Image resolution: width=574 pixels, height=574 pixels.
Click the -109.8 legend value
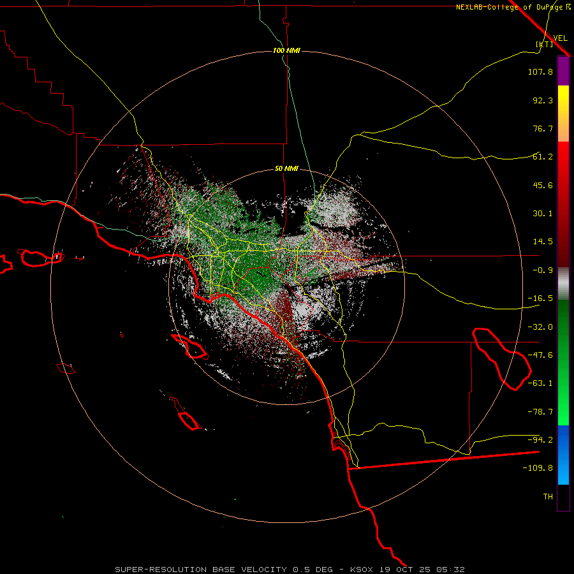pyautogui.click(x=538, y=468)
